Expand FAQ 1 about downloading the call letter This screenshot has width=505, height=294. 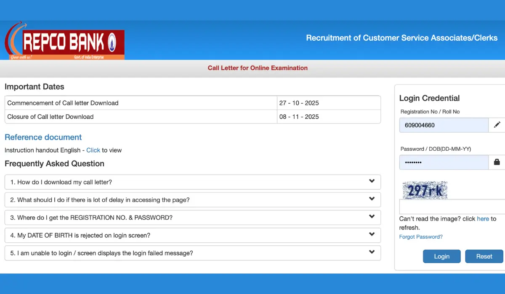pyautogui.click(x=192, y=182)
